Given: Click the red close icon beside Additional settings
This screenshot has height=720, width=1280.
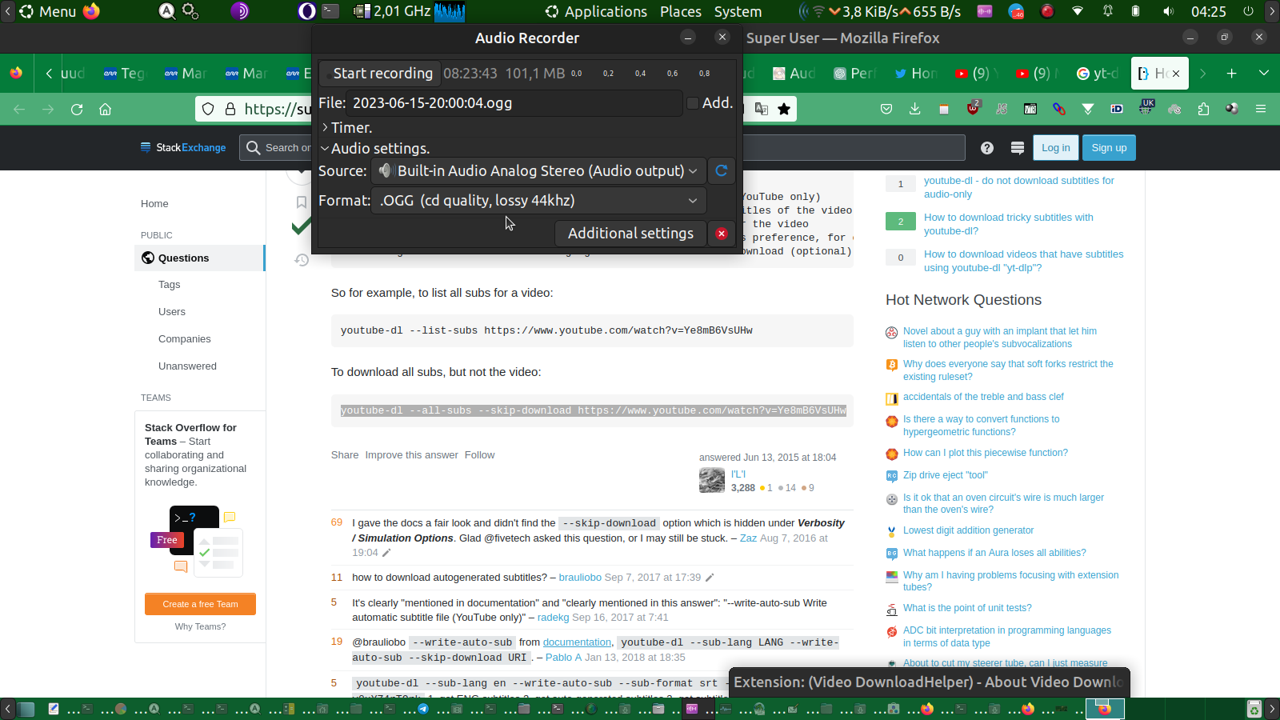Looking at the screenshot, I should [722, 234].
